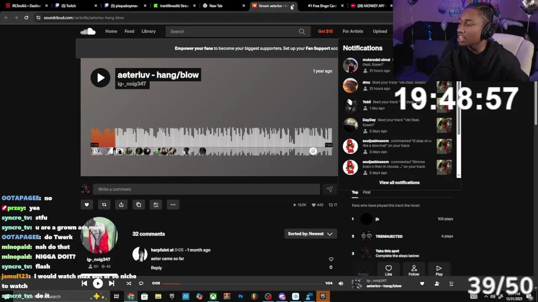
Task: Click the Play step button
Action: [x=439, y=270]
